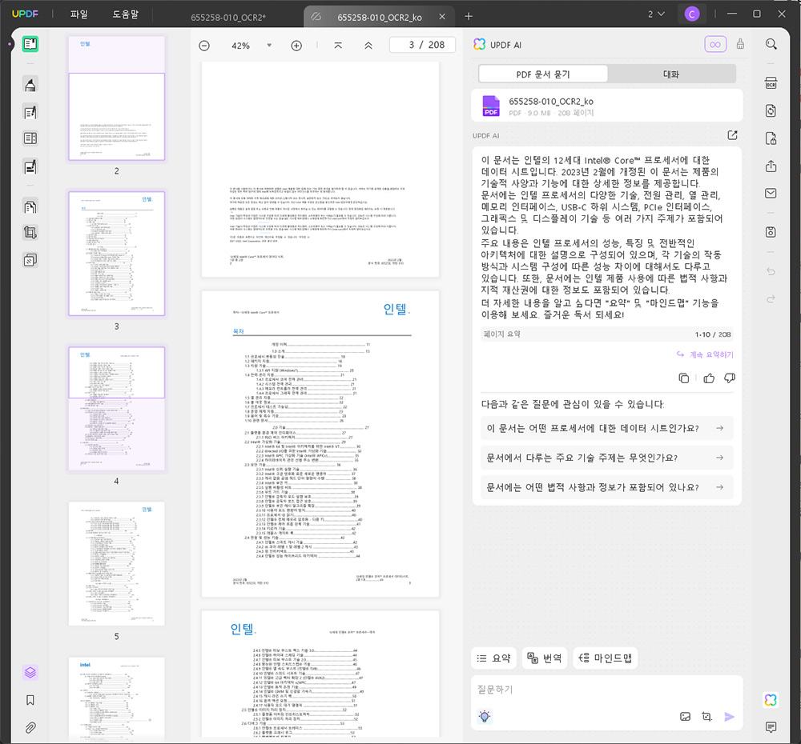Open the prompt lightbulb icon
Screen dimensions: 801x744
485,717
